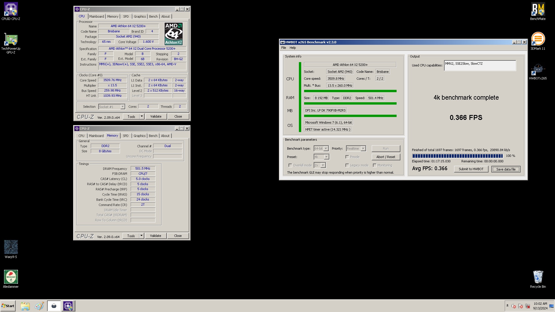Click the system tray clock

pyautogui.click(x=540, y=306)
